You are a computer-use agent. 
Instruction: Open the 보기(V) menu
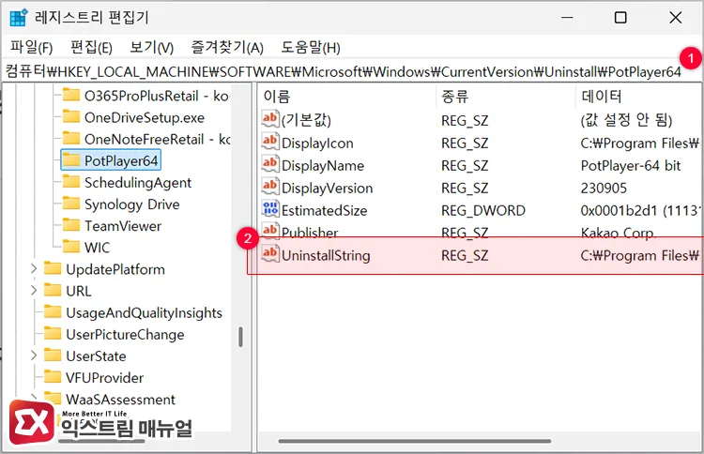point(151,47)
